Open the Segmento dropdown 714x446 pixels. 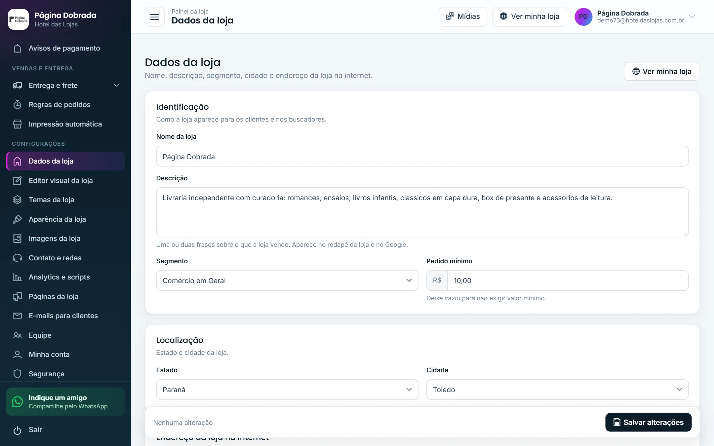[x=287, y=280]
